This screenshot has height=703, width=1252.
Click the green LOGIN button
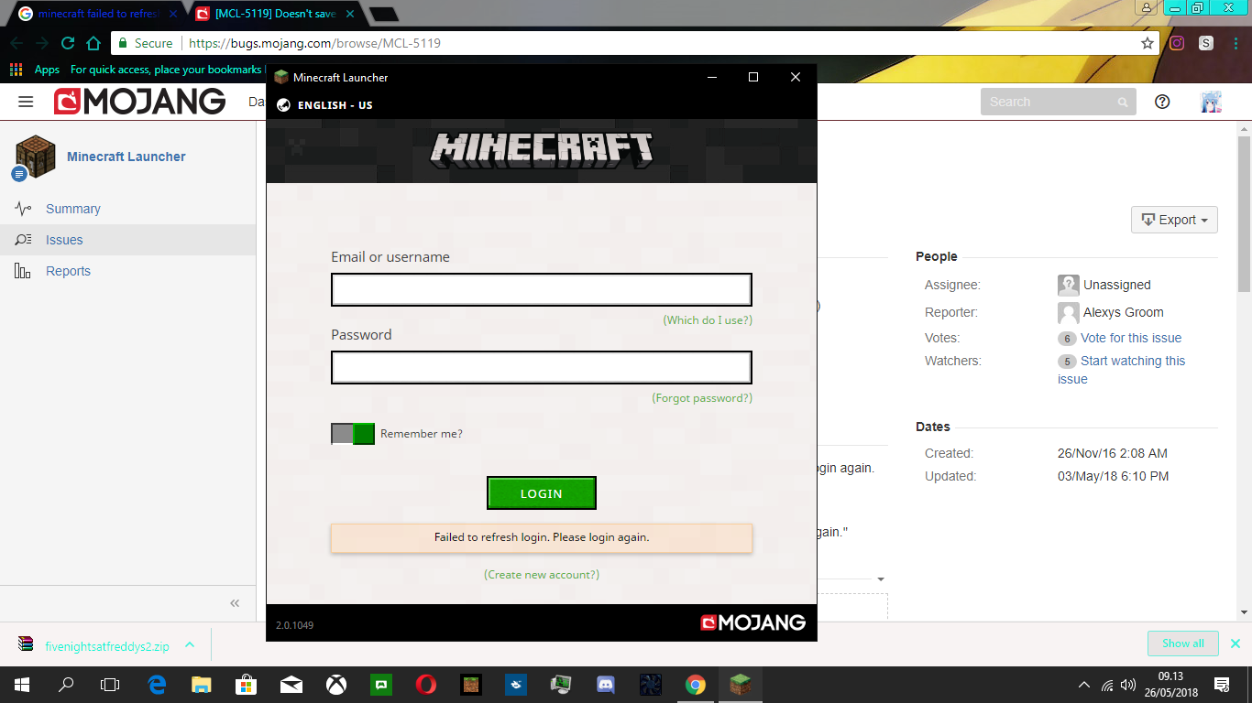click(542, 493)
